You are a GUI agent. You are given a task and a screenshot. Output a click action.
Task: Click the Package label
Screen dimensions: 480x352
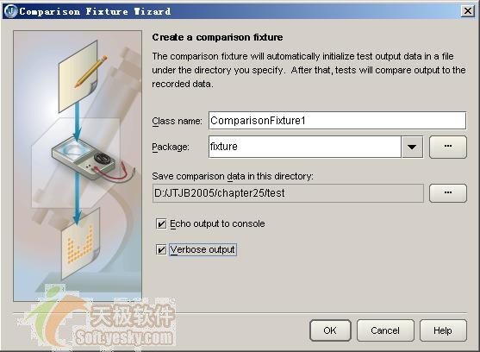(171, 147)
